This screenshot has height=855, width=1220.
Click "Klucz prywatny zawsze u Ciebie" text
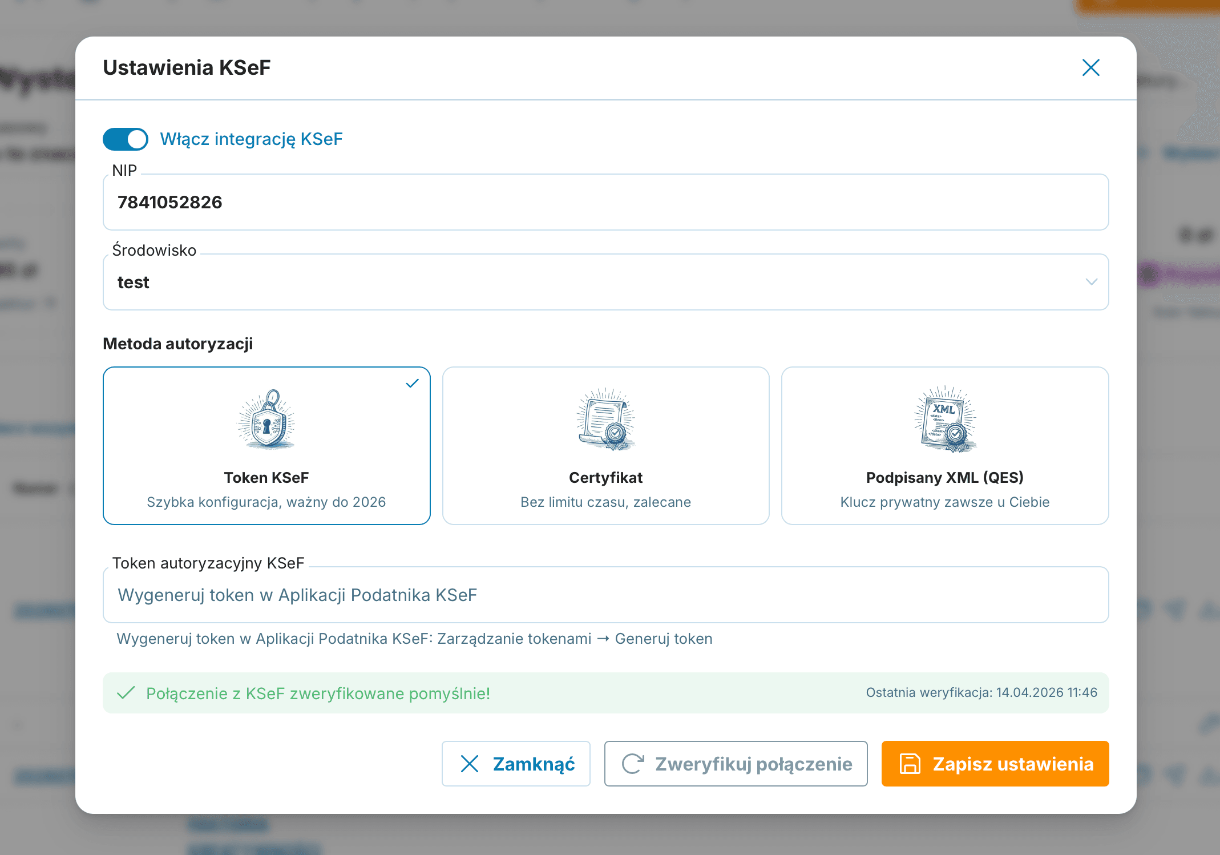click(945, 502)
